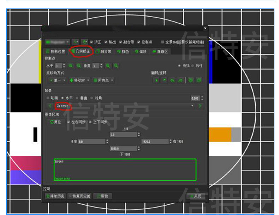Click the 点移动方式 section label

point(55,73)
